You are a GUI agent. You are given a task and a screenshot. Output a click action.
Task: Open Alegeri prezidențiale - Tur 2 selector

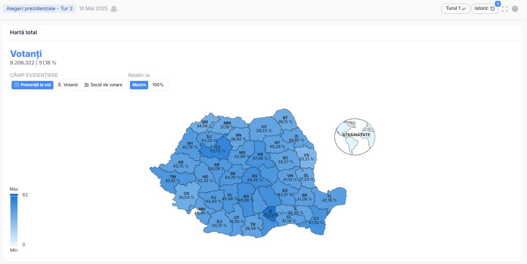coord(39,9)
